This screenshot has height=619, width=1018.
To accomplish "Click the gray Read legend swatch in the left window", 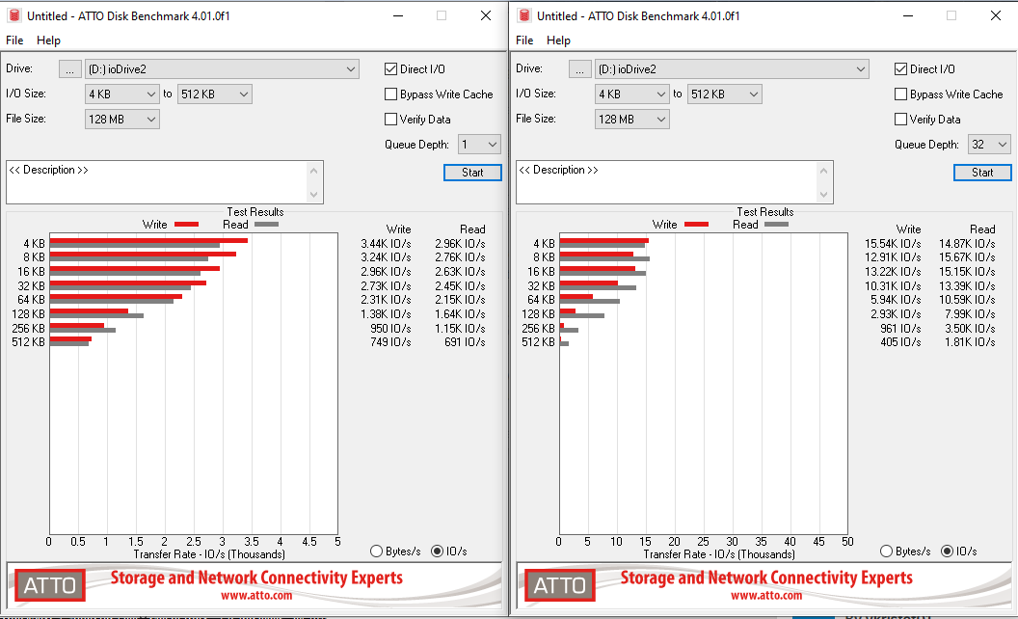I will pyautogui.click(x=266, y=224).
